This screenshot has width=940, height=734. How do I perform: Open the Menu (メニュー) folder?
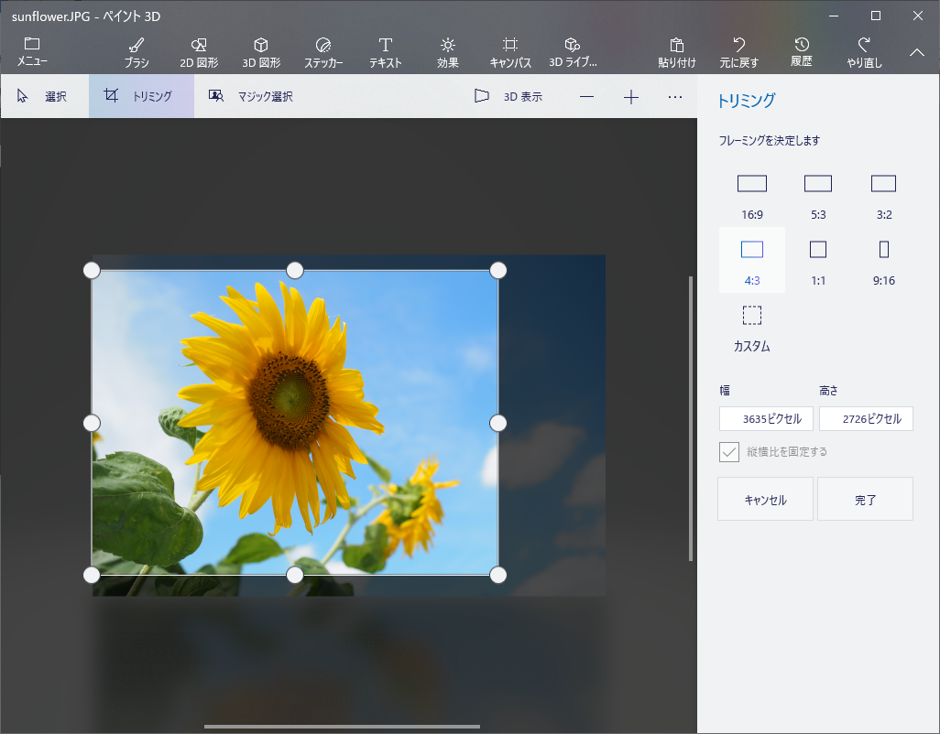pos(32,52)
